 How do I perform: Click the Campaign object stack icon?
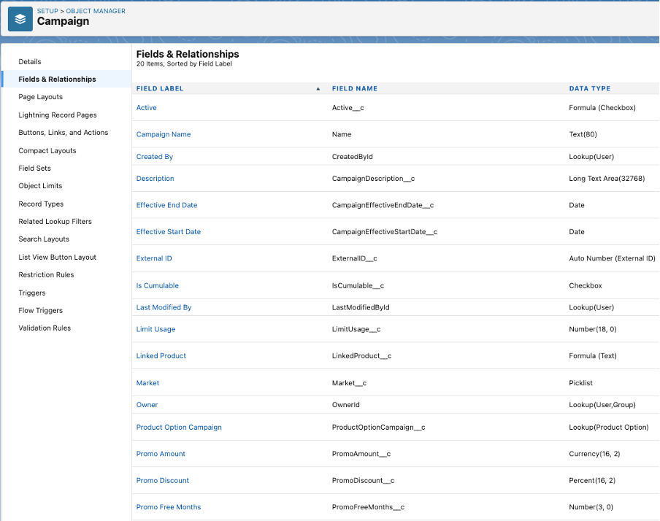point(20,19)
